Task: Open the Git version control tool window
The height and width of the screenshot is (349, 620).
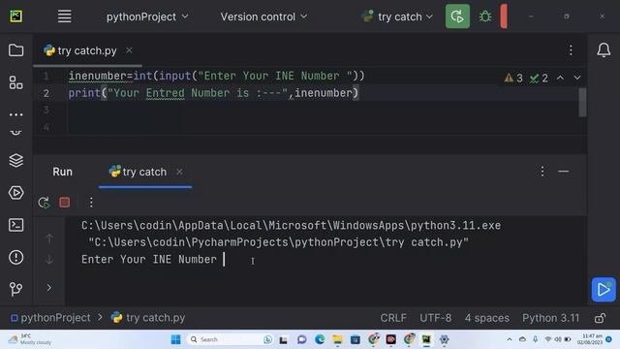Action: (15, 289)
